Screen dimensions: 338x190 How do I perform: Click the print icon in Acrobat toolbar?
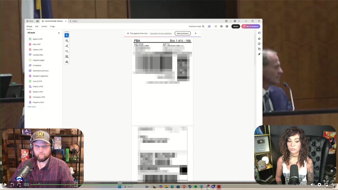pos(227,26)
